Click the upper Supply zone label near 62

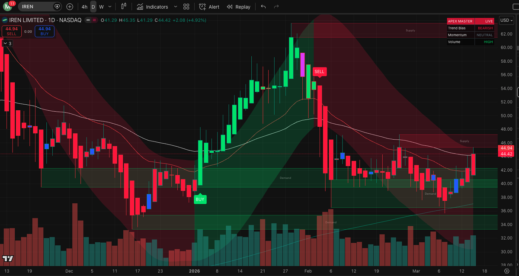(410, 30)
